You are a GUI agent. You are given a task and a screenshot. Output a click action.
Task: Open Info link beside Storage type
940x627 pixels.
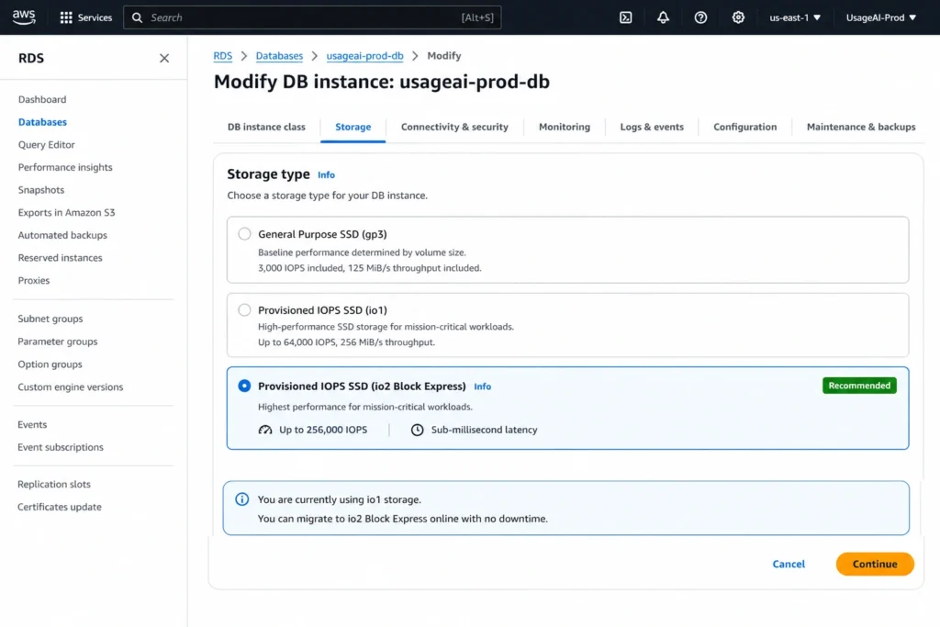coord(326,175)
